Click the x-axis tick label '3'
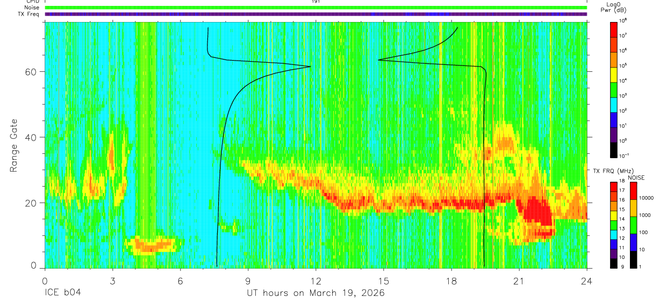Viewport: 660px width, 304px height. tap(112, 281)
